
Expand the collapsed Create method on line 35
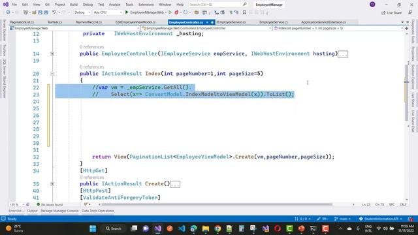click(x=52, y=184)
